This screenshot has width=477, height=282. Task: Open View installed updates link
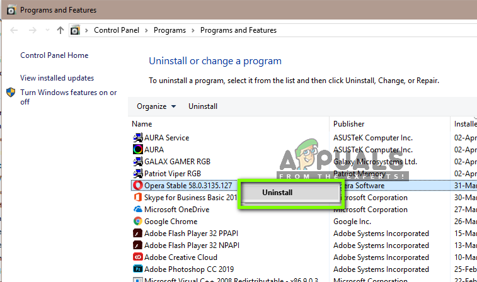[57, 78]
